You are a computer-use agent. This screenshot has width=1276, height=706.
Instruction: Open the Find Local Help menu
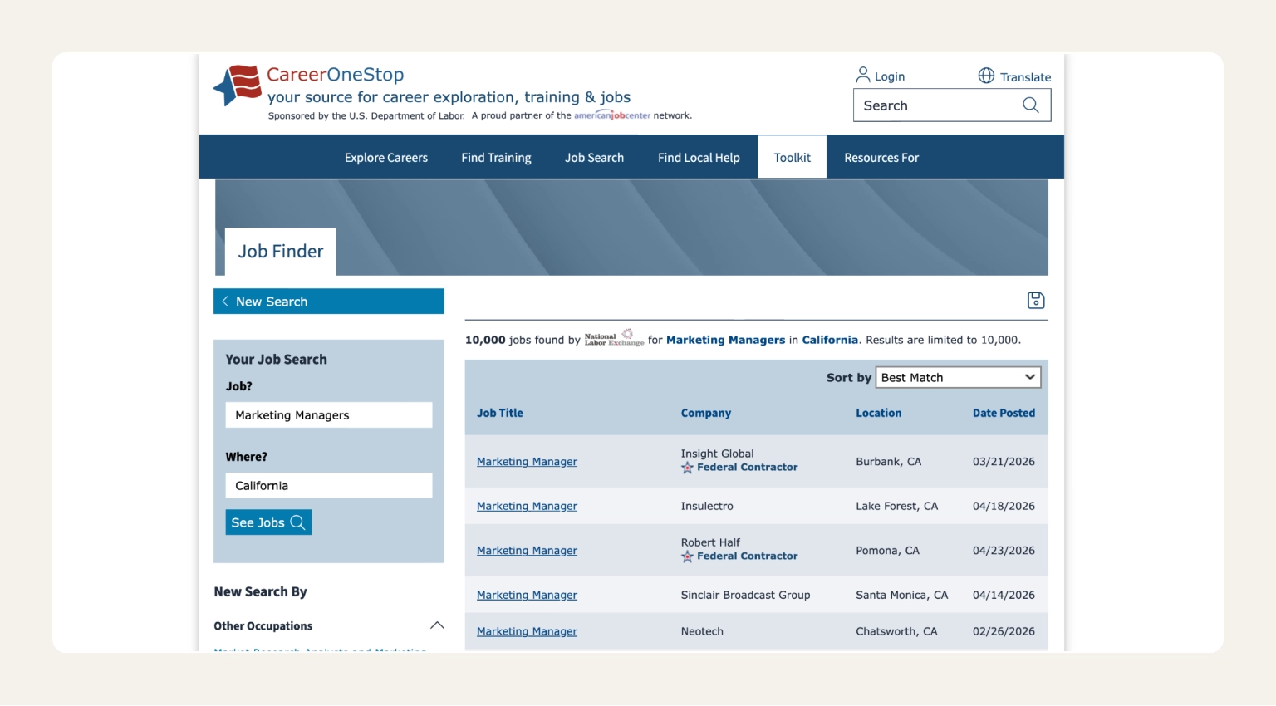click(x=699, y=158)
